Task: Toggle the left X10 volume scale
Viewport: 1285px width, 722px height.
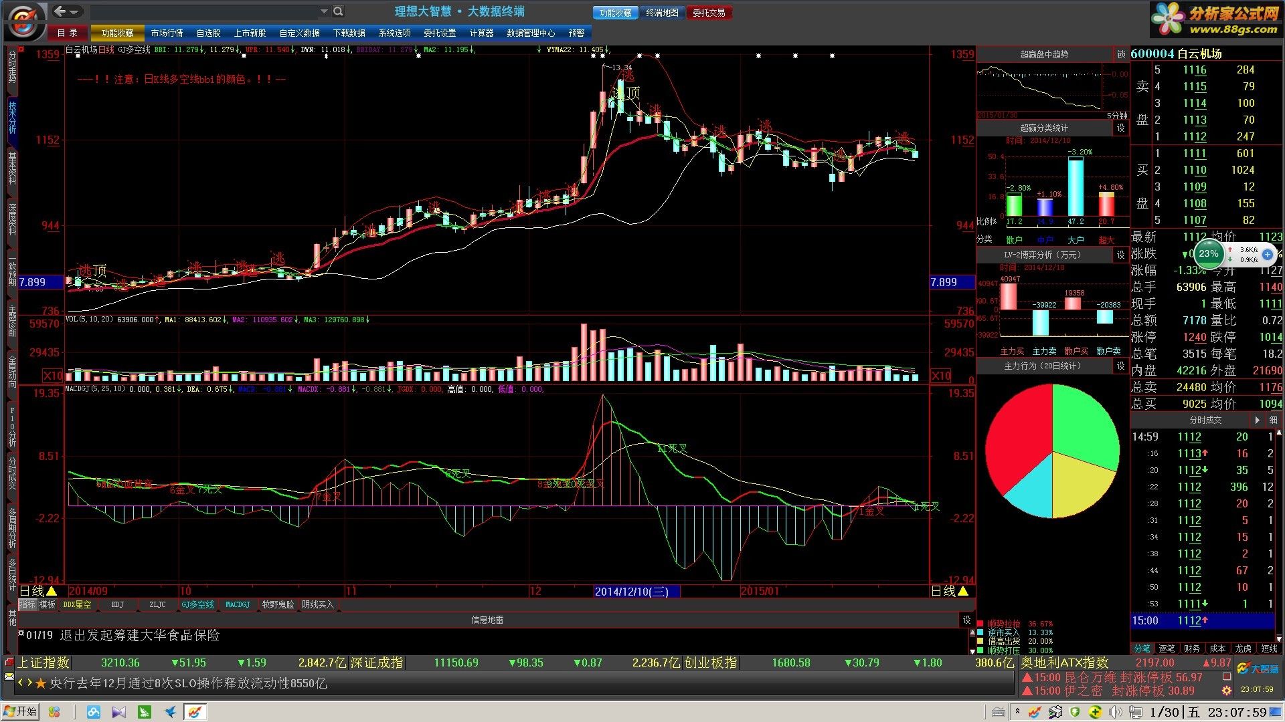Action: click(53, 375)
